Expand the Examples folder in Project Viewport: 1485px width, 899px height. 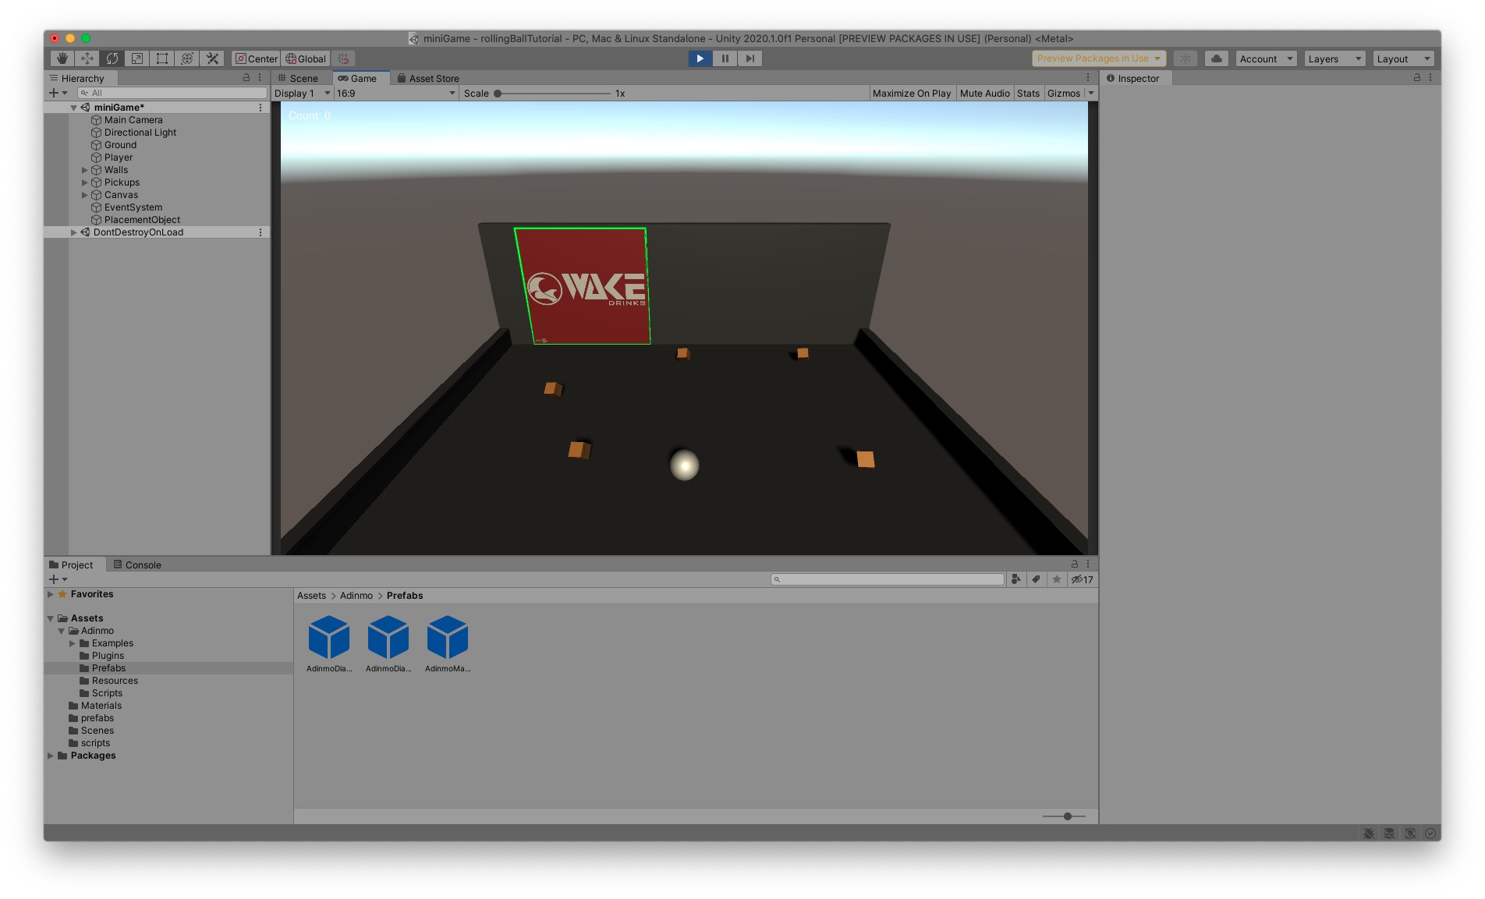pos(73,643)
